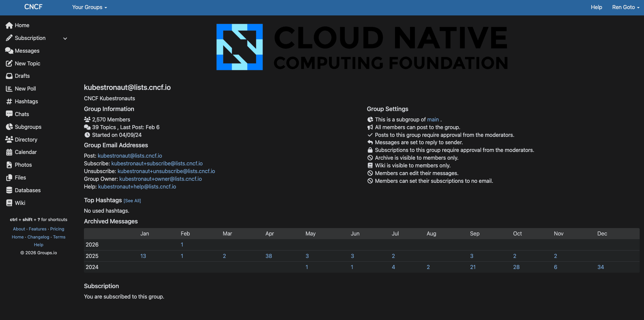Click the Directory people icon
The width and height of the screenshot is (644, 320).
9,139
